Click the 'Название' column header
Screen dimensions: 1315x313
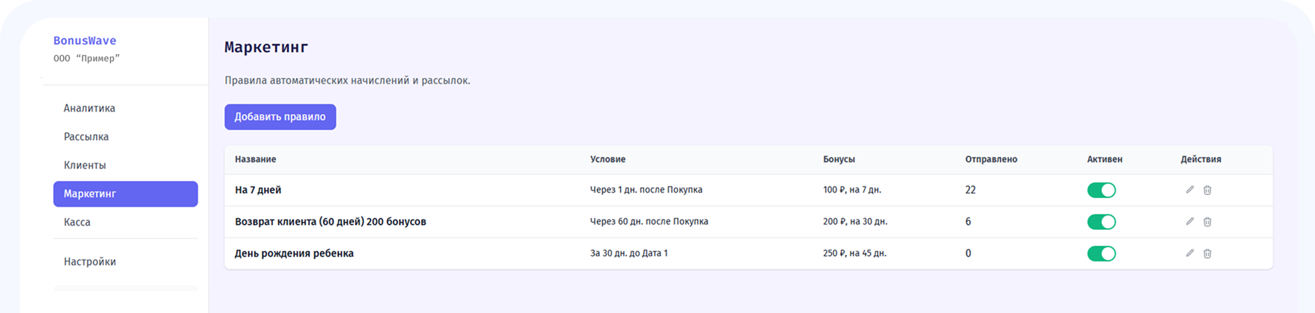click(255, 159)
